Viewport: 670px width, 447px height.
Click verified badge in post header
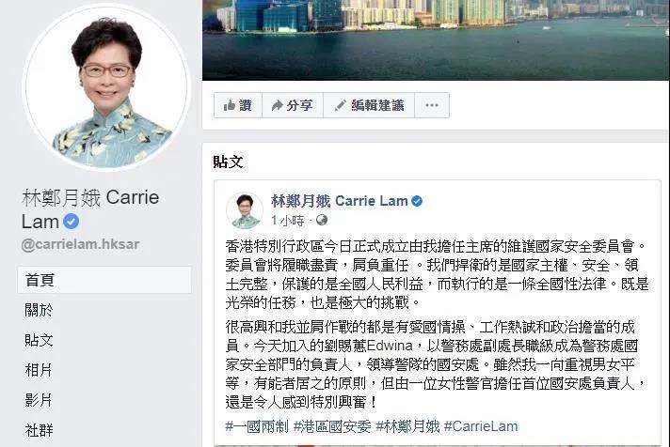417,201
